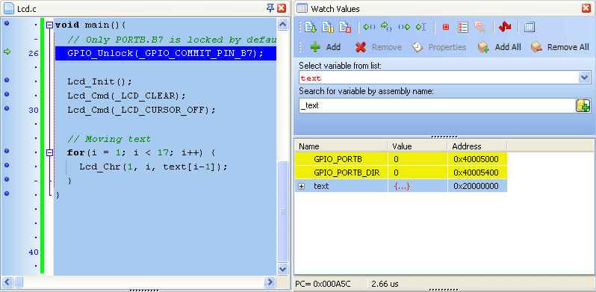This screenshot has height=292, width=596.
Task: Open the breakpoints list icon
Action: [463, 27]
